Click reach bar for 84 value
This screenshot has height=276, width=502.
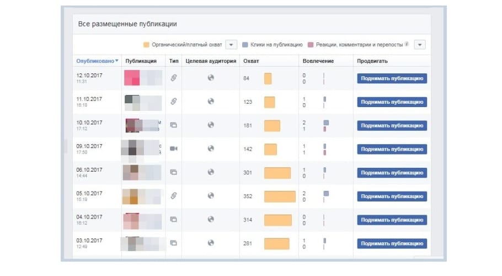[268, 78]
